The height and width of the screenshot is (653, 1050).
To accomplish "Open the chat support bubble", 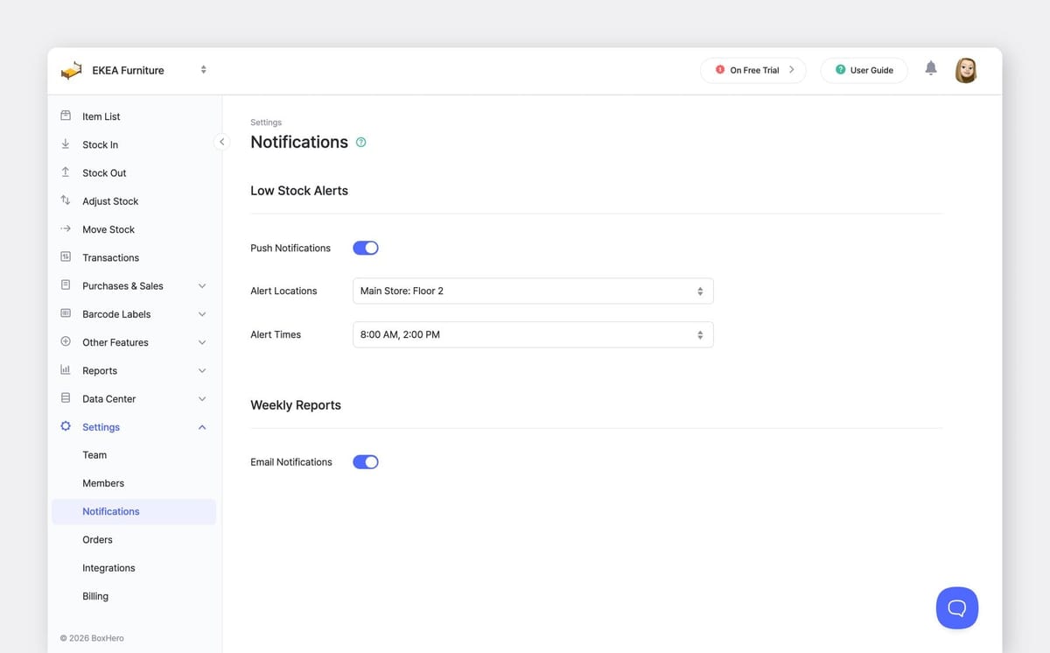I will pos(956,607).
